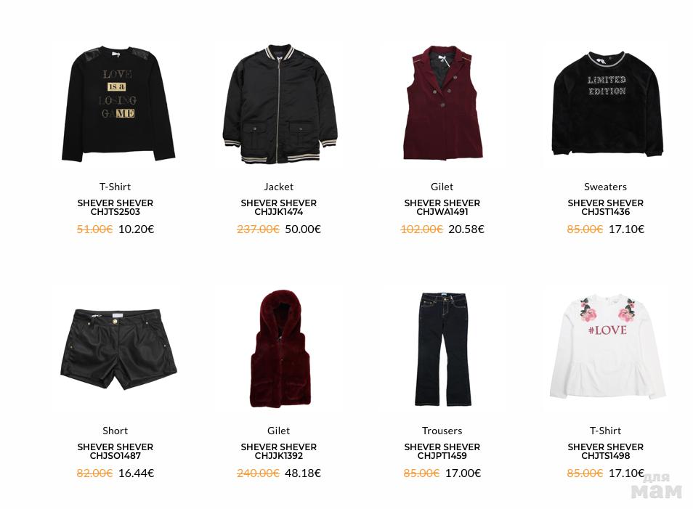Open the black LOVE is a LOSING GAME shirt image
The image size is (693, 509).
click(118, 104)
